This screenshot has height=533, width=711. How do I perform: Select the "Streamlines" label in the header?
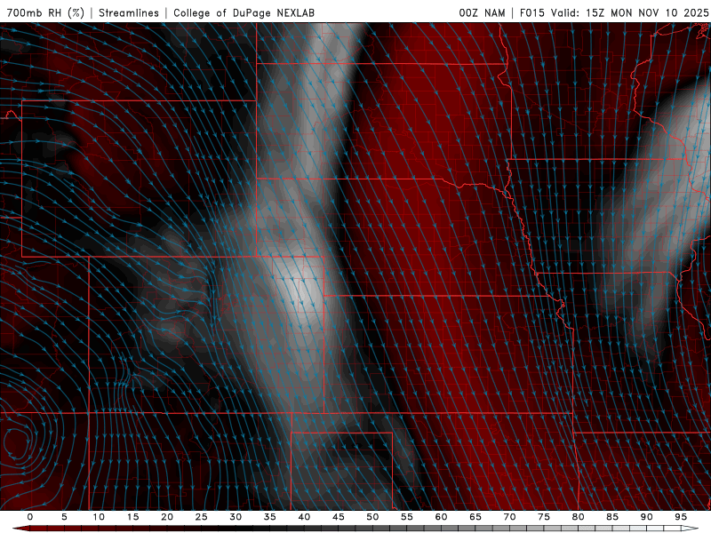(129, 12)
